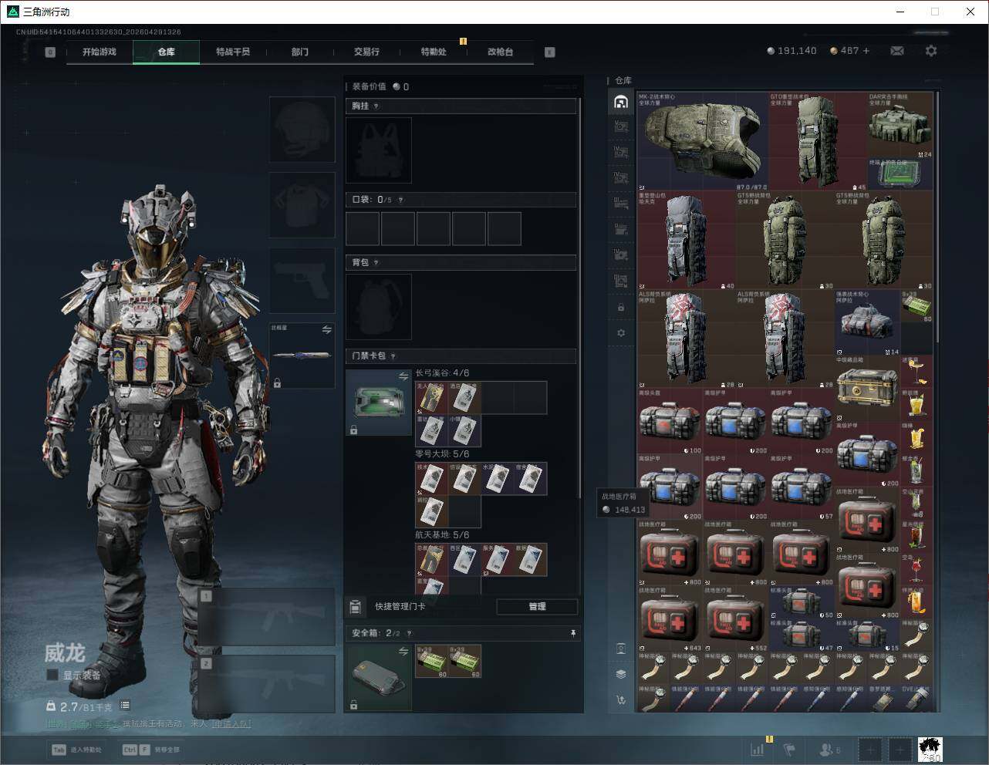989x765 pixels.
Task: Open the help icon beside 背包
Action: click(376, 263)
